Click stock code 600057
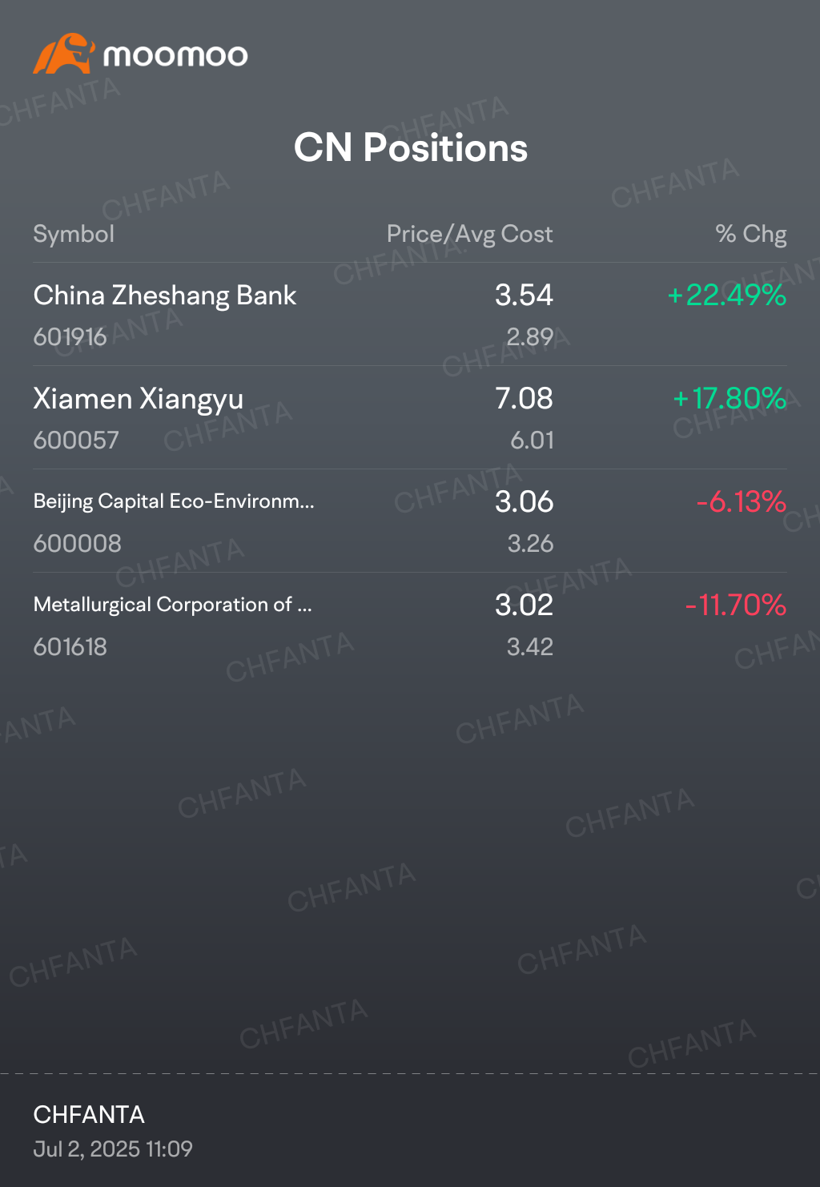This screenshot has height=1187, width=820. 76,441
